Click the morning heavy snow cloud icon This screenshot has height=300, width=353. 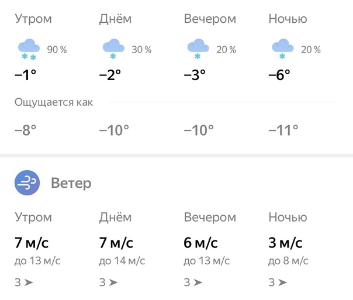click(29, 49)
